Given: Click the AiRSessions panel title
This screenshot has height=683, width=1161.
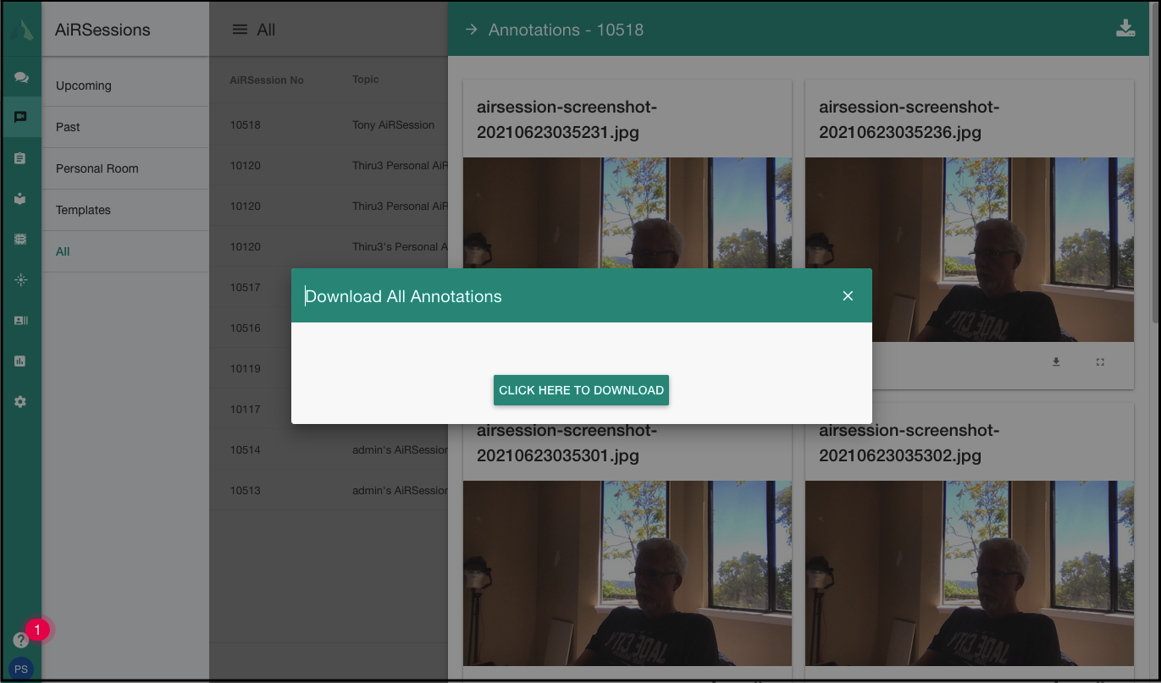Looking at the screenshot, I should (102, 30).
